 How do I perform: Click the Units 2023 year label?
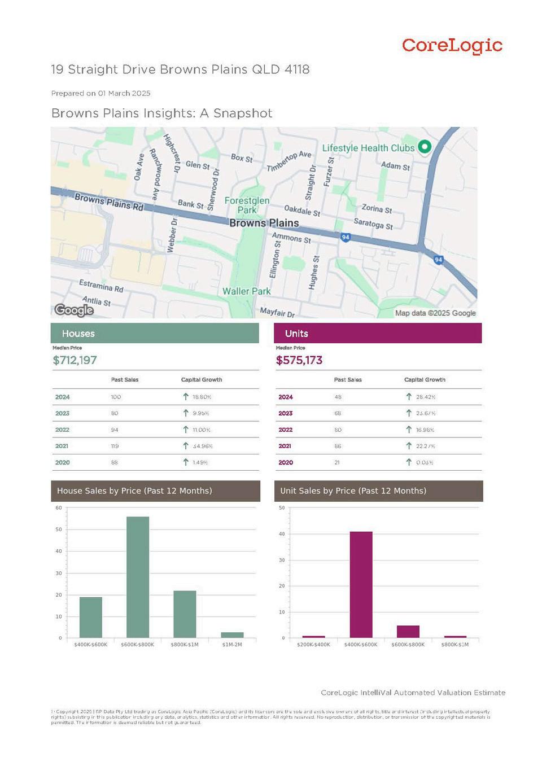(285, 413)
